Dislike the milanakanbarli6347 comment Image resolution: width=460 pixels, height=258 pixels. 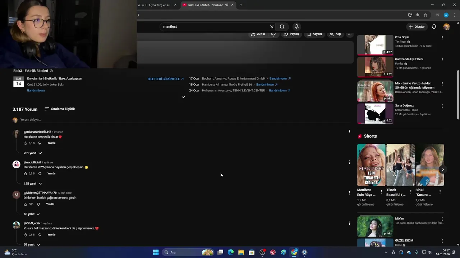coord(40,143)
